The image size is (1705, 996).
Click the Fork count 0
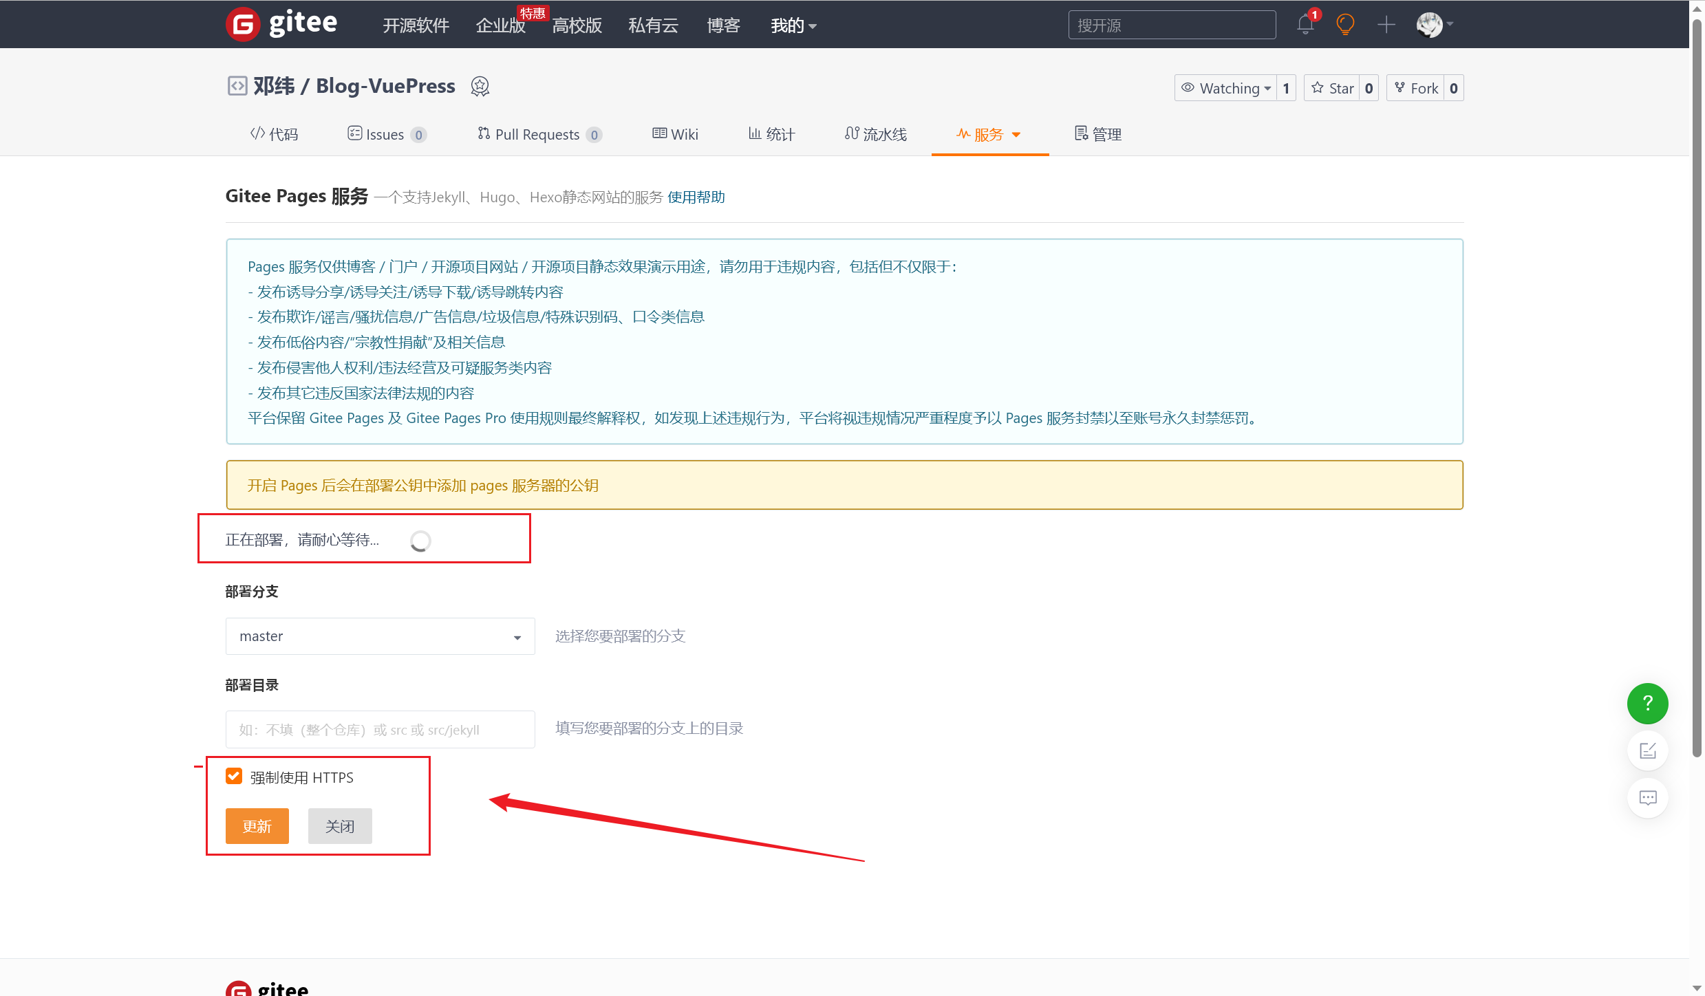[x=1453, y=88]
